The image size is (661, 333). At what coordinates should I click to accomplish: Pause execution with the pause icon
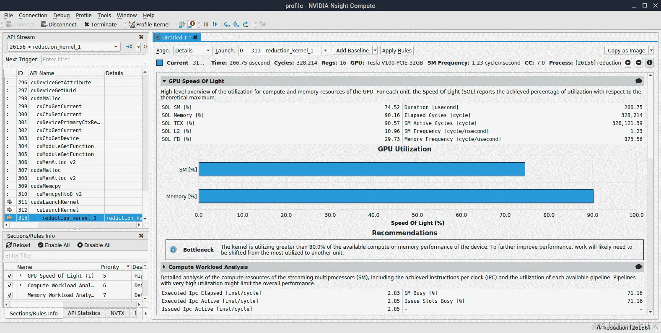[x=206, y=24]
